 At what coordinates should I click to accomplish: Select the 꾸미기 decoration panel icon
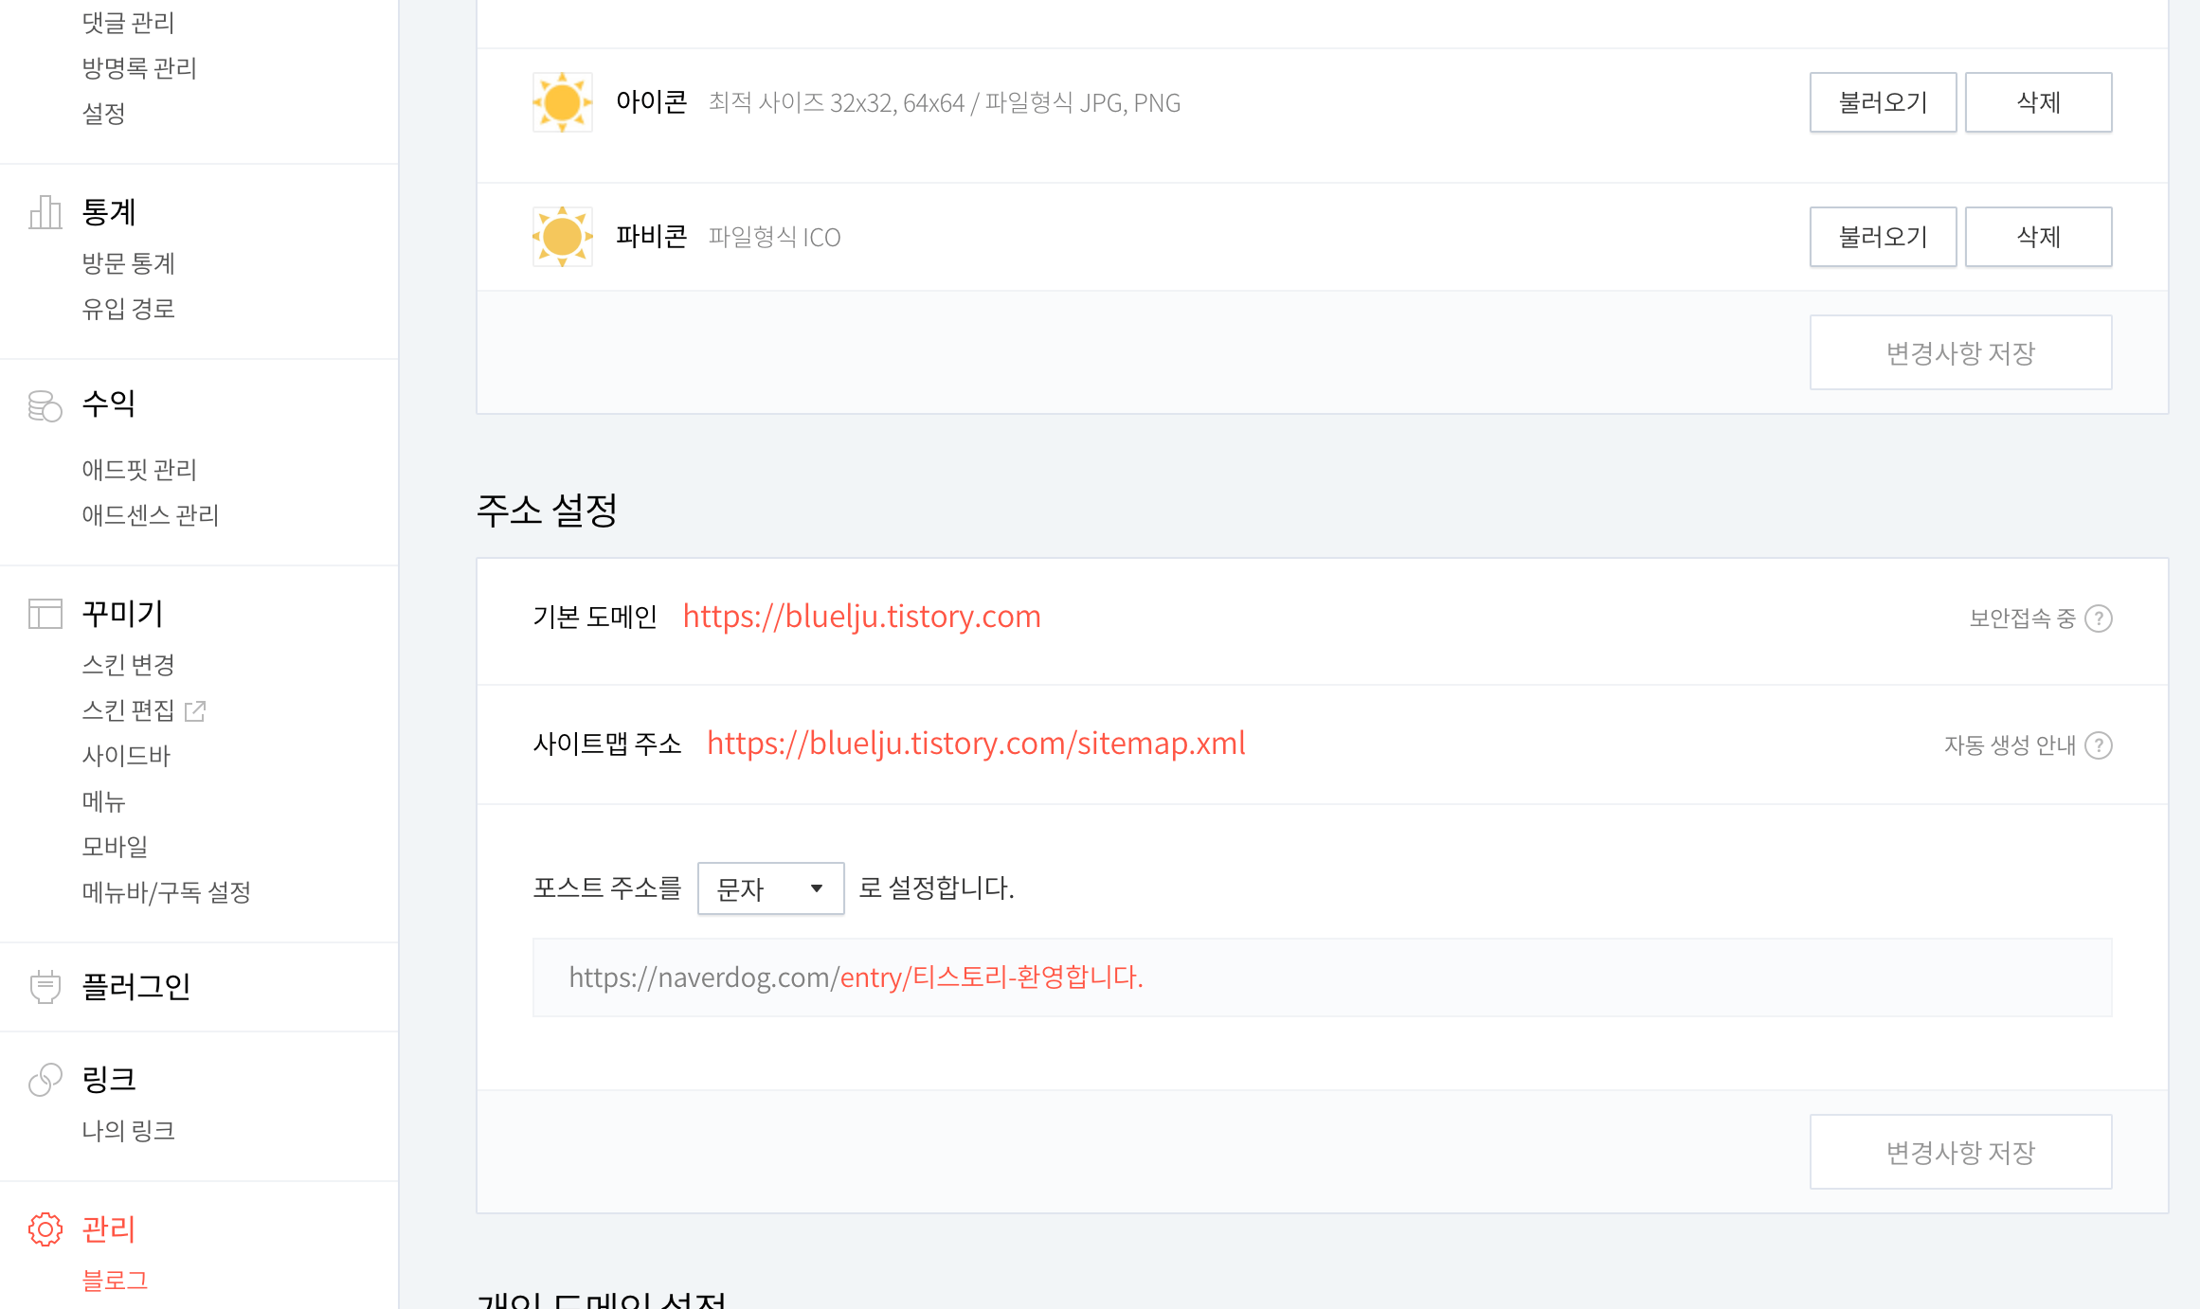tap(44, 613)
